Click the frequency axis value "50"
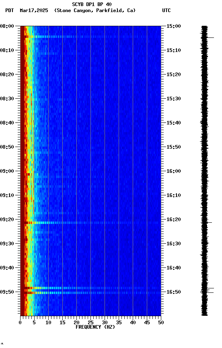Image resolution: width=222 pixels, height=348 pixels. point(161,323)
